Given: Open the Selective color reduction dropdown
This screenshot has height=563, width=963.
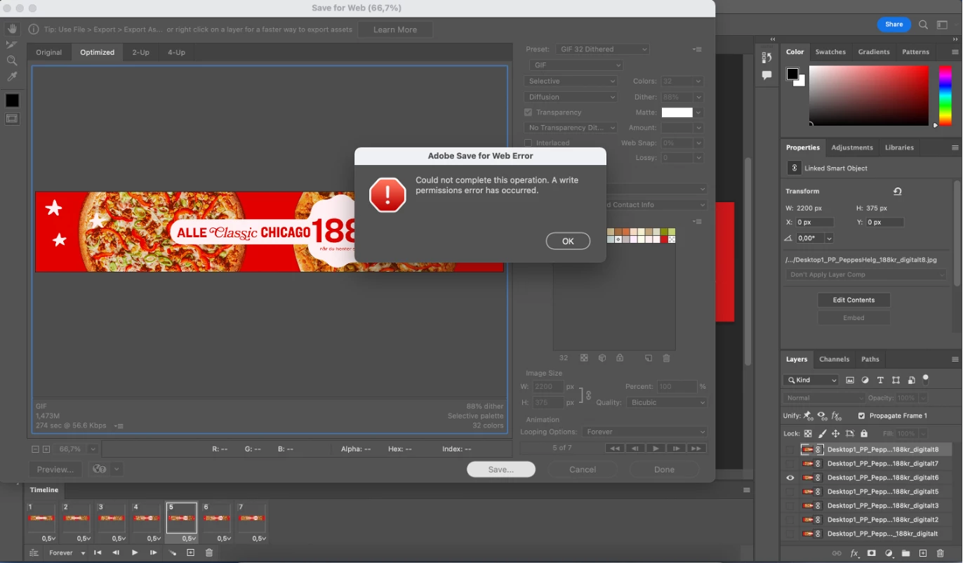Looking at the screenshot, I should coord(570,81).
